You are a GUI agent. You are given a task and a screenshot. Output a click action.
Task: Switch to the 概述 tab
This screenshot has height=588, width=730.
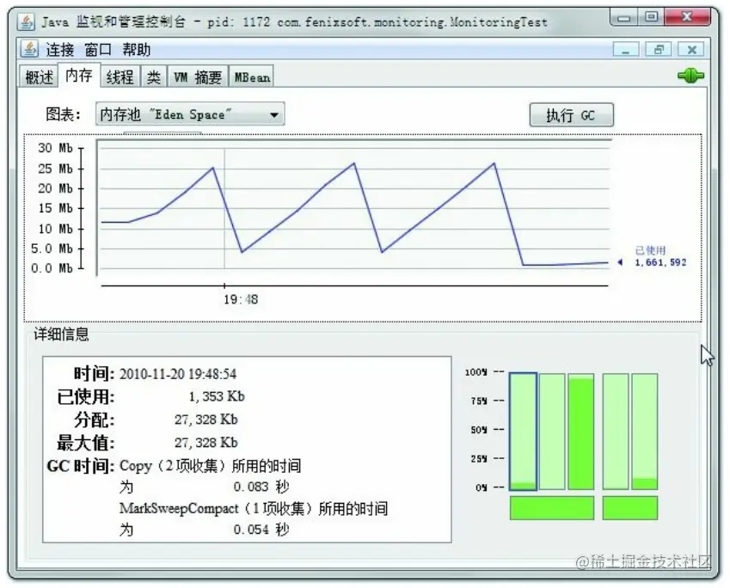39,77
